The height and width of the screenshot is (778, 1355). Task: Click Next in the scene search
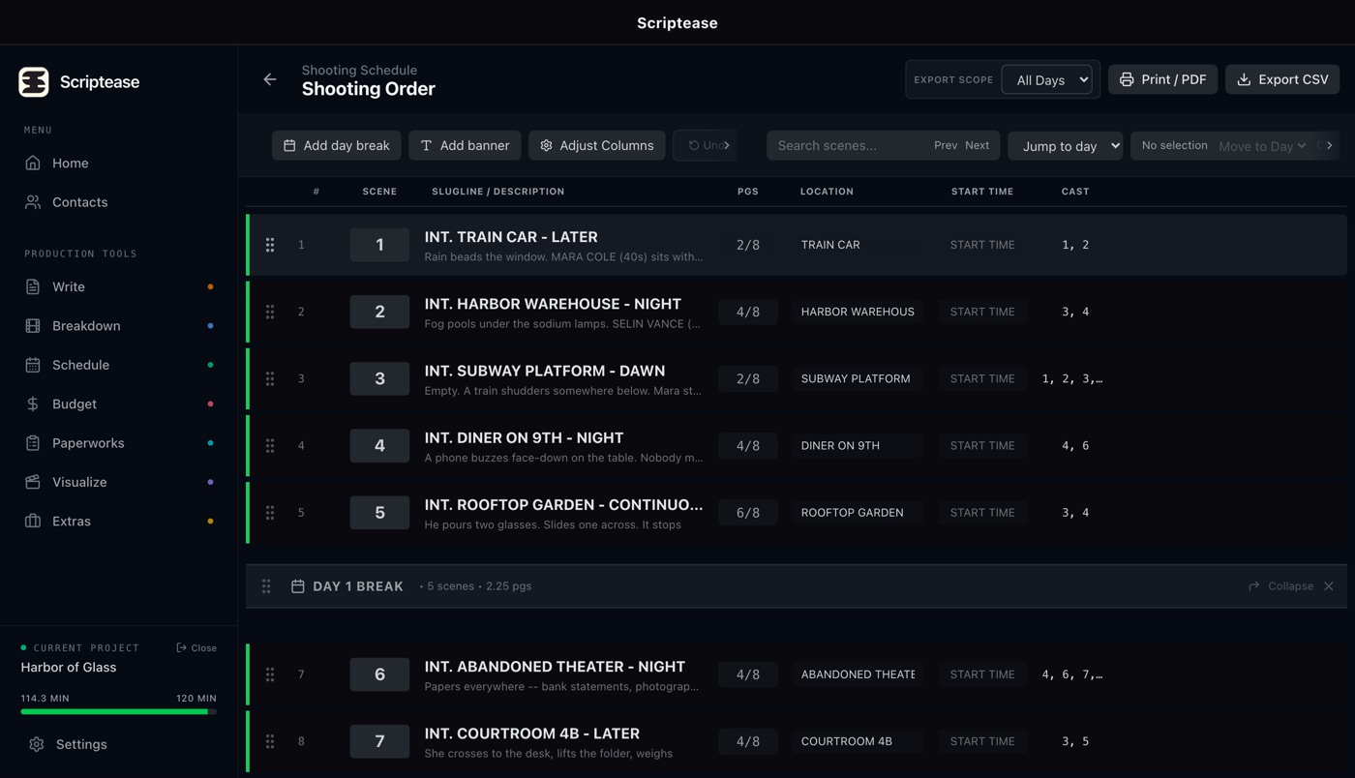[978, 145]
